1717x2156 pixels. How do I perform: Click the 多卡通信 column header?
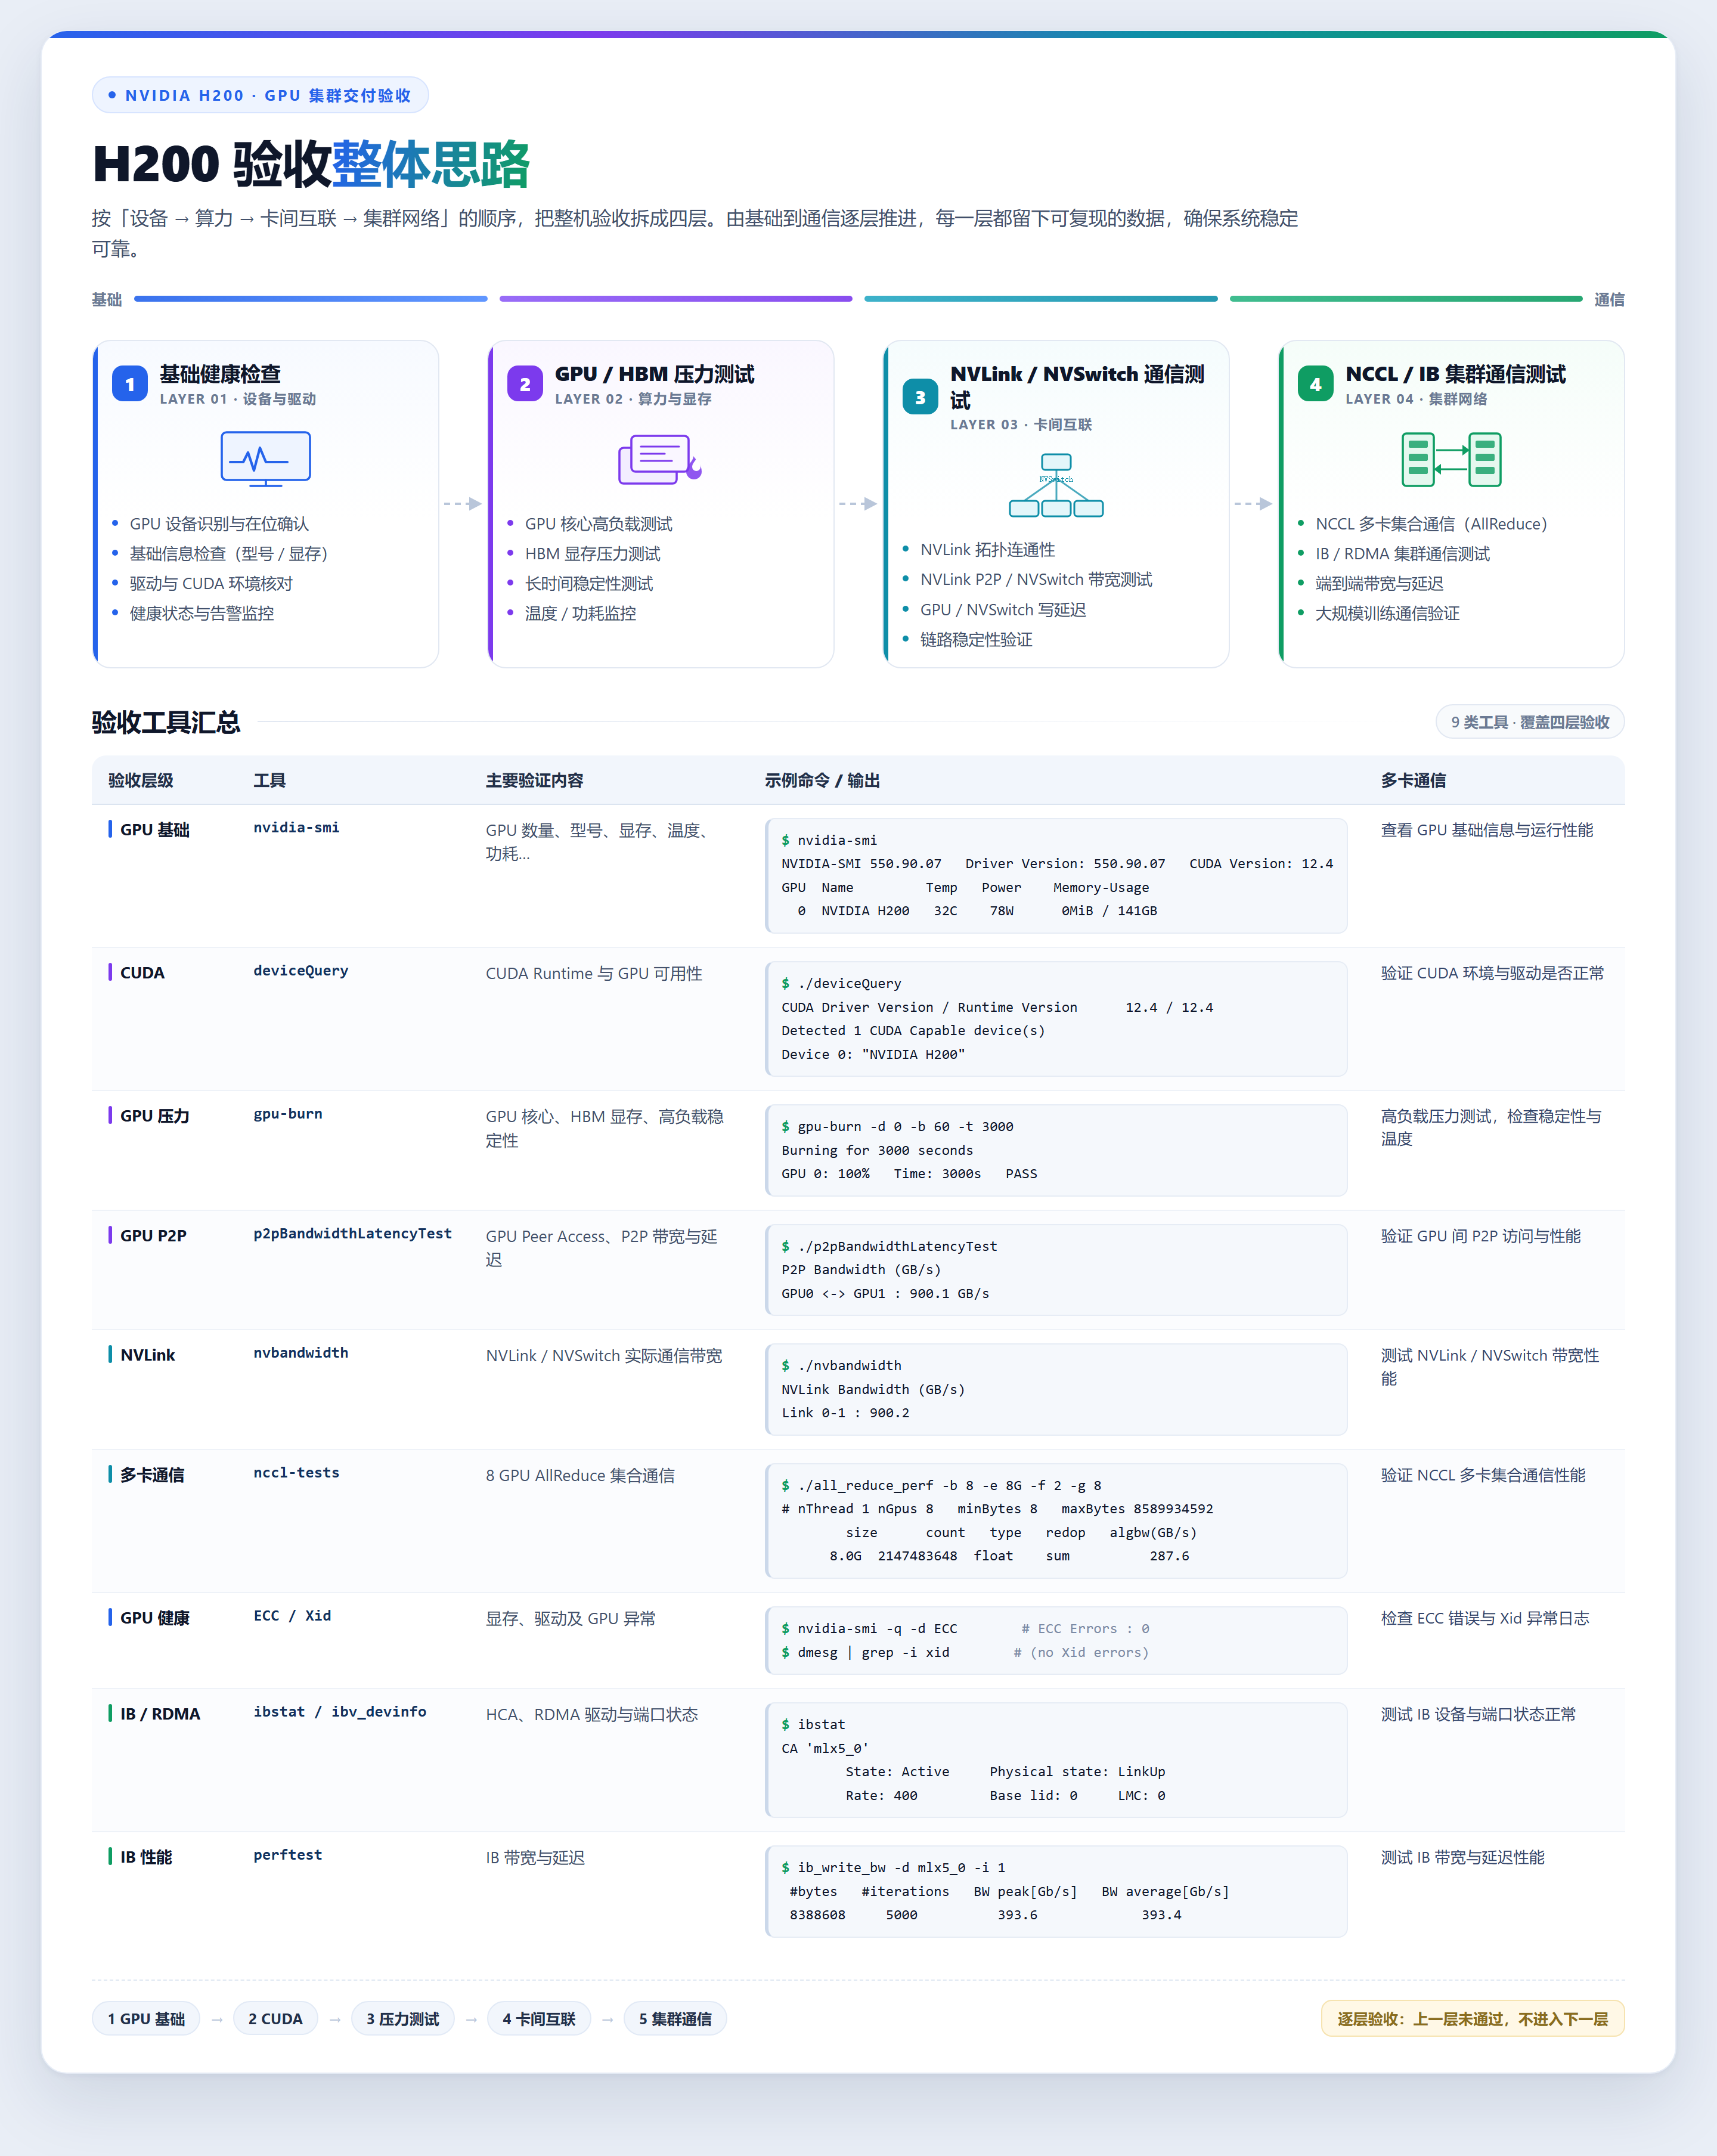point(1413,780)
